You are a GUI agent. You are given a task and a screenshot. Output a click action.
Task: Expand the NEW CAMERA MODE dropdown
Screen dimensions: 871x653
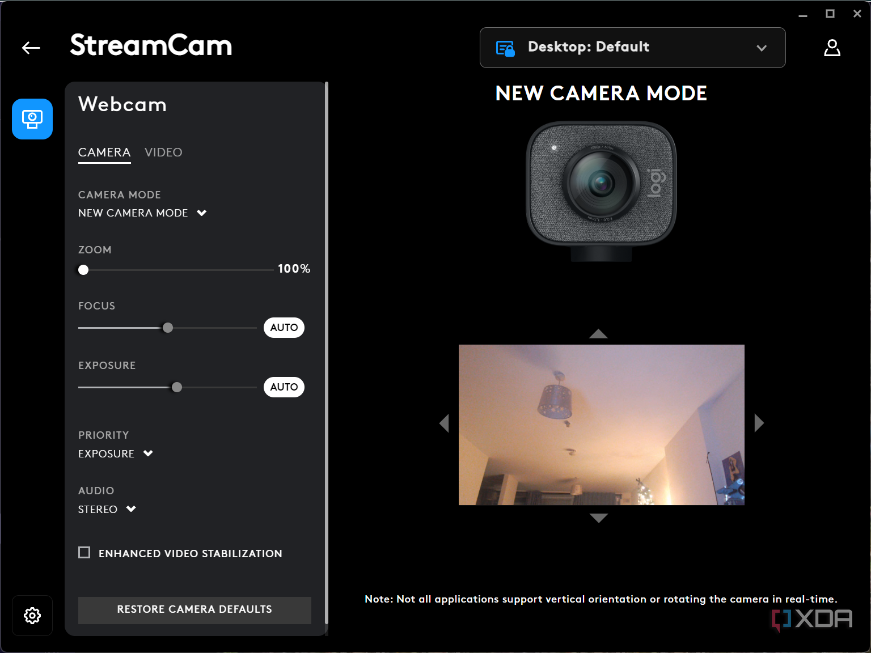142,213
